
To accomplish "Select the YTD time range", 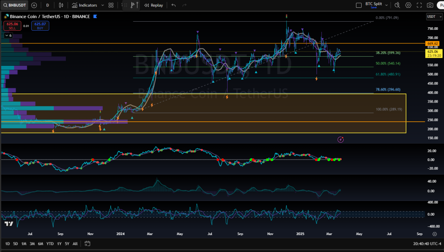I will tap(50, 243).
